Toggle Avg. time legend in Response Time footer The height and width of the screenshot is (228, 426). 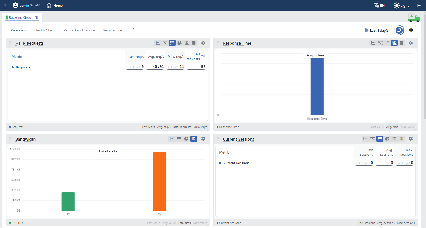click(392, 127)
